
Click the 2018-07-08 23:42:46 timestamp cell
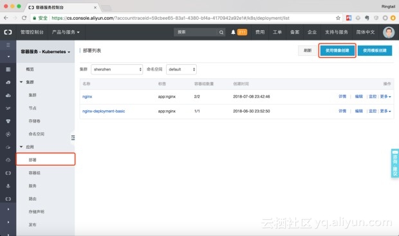252,97
